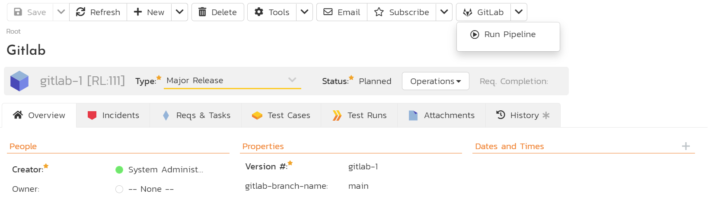Click the orange Test Cases icon
The width and height of the screenshot is (711, 206).
pyautogui.click(x=257, y=115)
